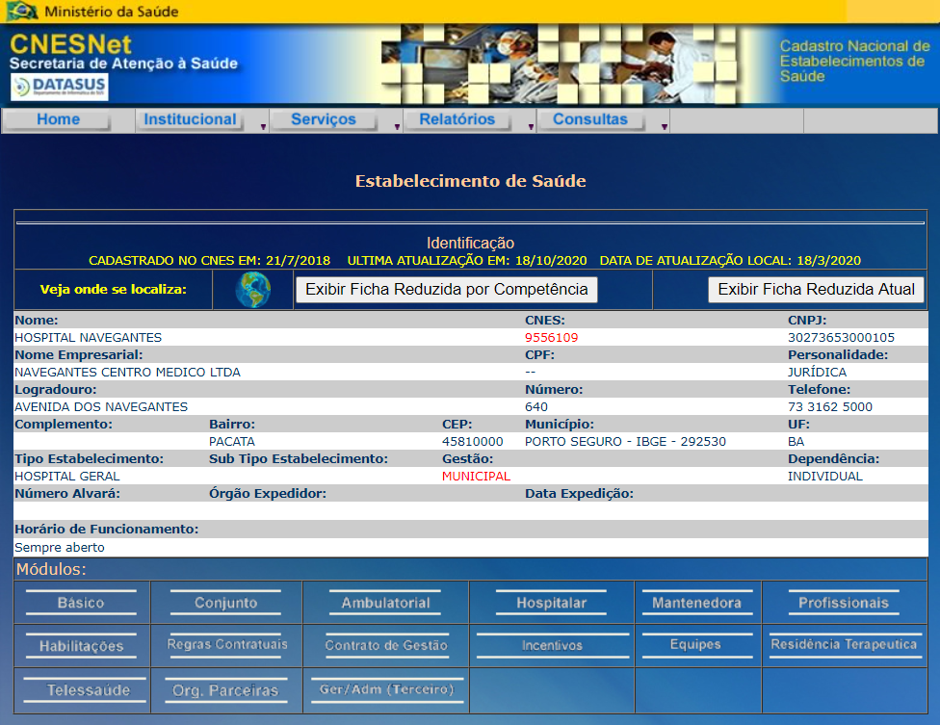Click the Ministério da Saúde header text
The image size is (940, 725).
[x=112, y=12]
